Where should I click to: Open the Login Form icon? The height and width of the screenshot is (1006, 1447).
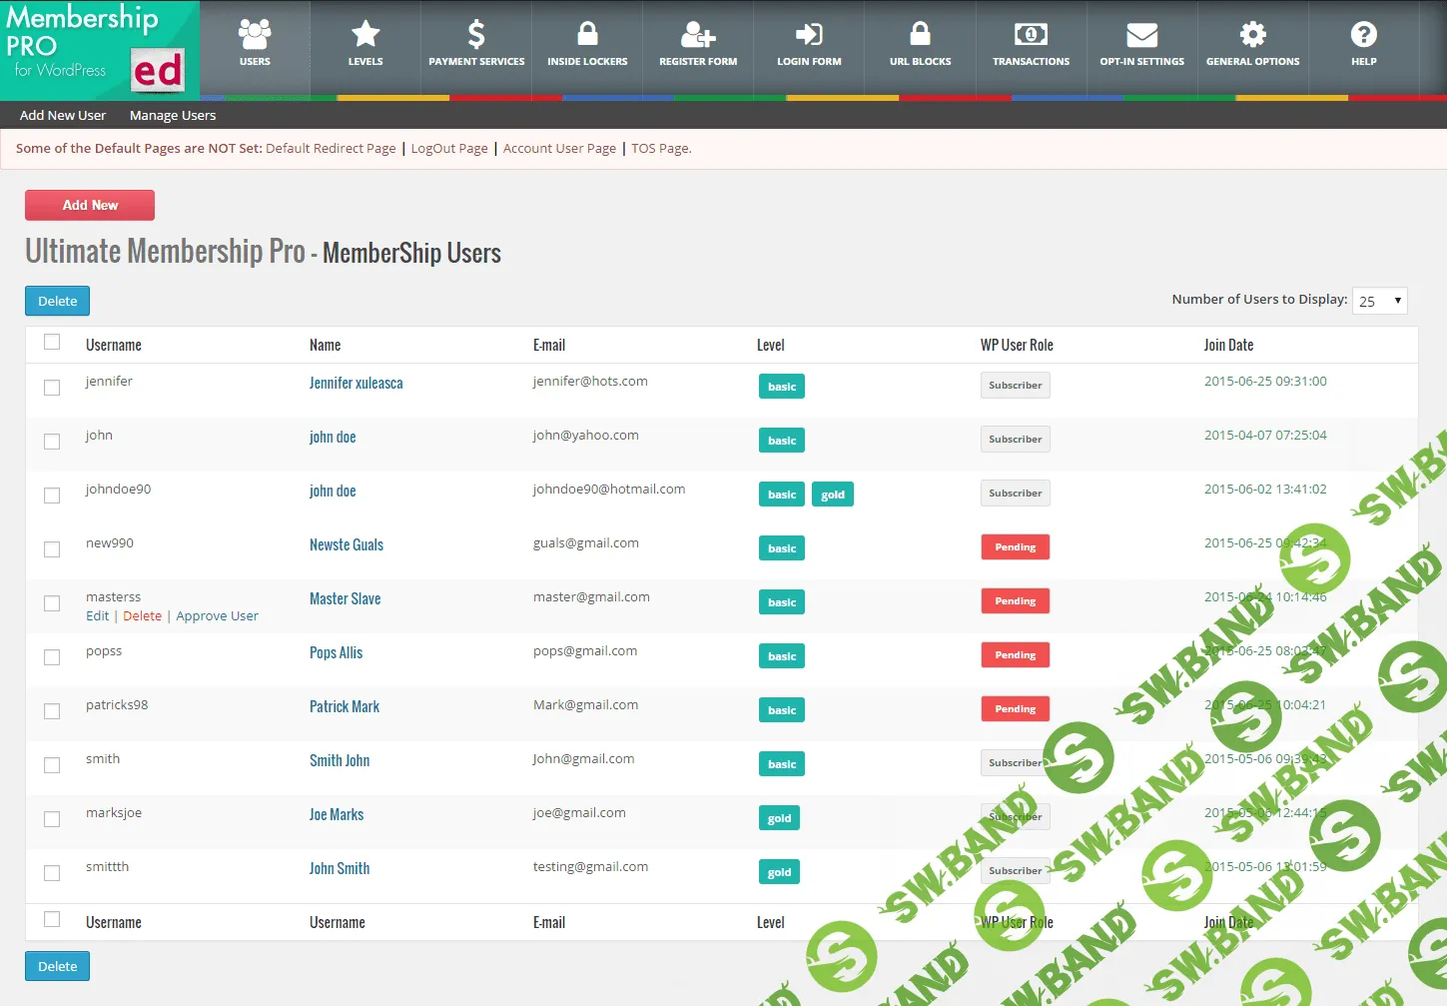809,36
